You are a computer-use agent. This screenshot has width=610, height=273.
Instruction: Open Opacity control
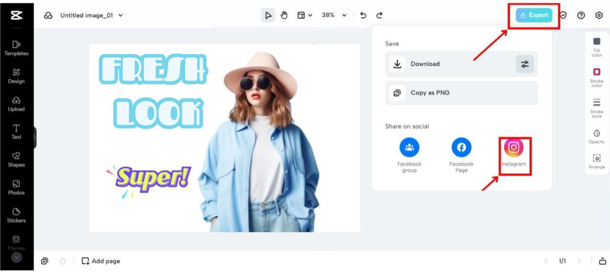[x=597, y=136]
